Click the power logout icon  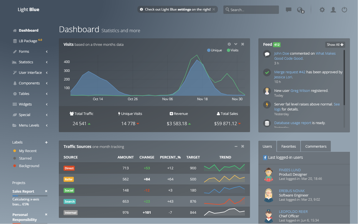click(344, 10)
